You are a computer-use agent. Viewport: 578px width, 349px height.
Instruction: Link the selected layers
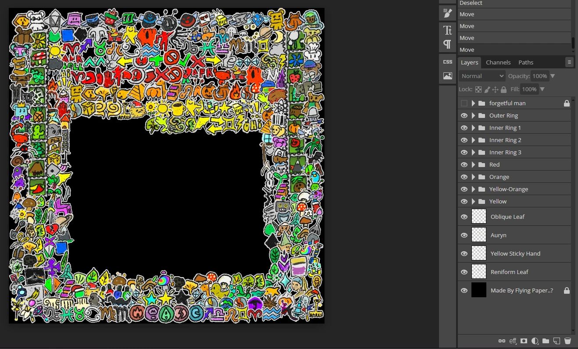[x=501, y=341]
